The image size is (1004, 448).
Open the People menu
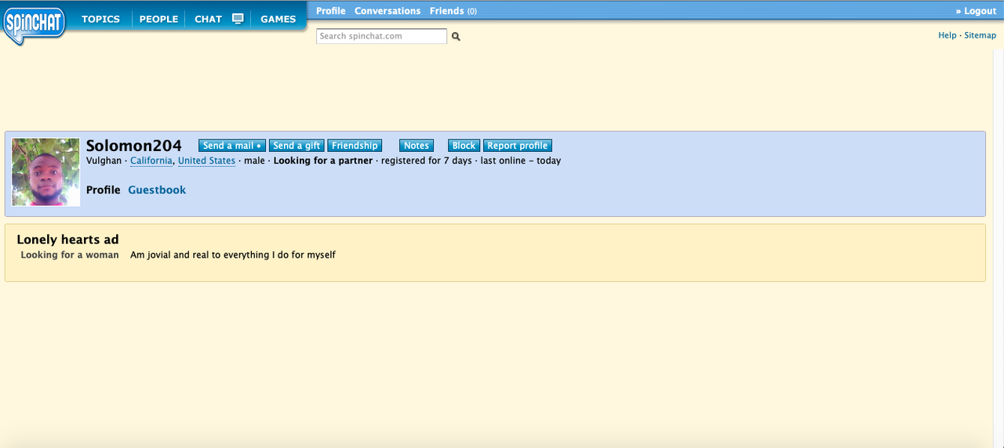coord(158,19)
